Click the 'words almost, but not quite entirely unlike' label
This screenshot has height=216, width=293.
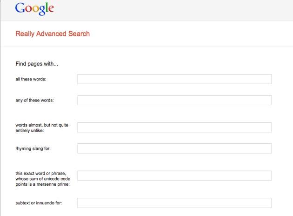(42, 128)
